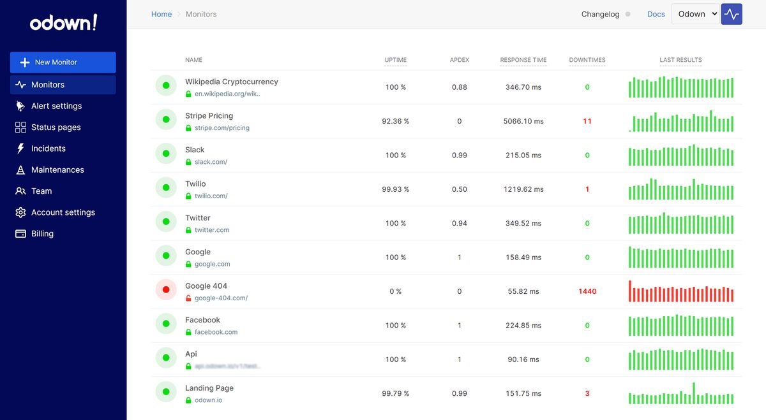Click the 1440 downtimes value
Image resolution: width=766 pixels, height=420 pixels.
click(587, 291)
